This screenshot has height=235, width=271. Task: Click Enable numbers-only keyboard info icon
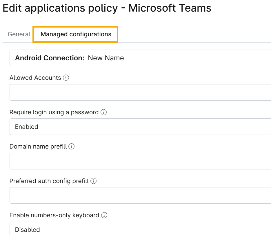pos(103,215)
